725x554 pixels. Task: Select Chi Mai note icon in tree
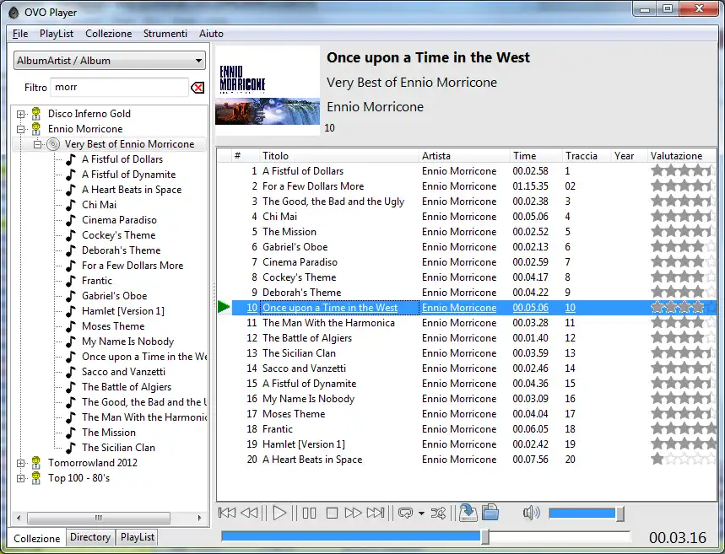click(x=71, y=205)
